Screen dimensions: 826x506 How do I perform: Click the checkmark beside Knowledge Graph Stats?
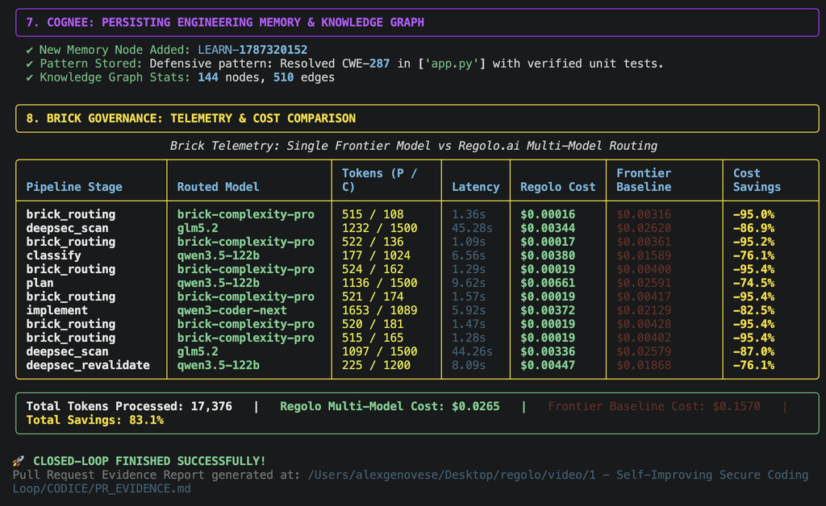click(30, 77)
